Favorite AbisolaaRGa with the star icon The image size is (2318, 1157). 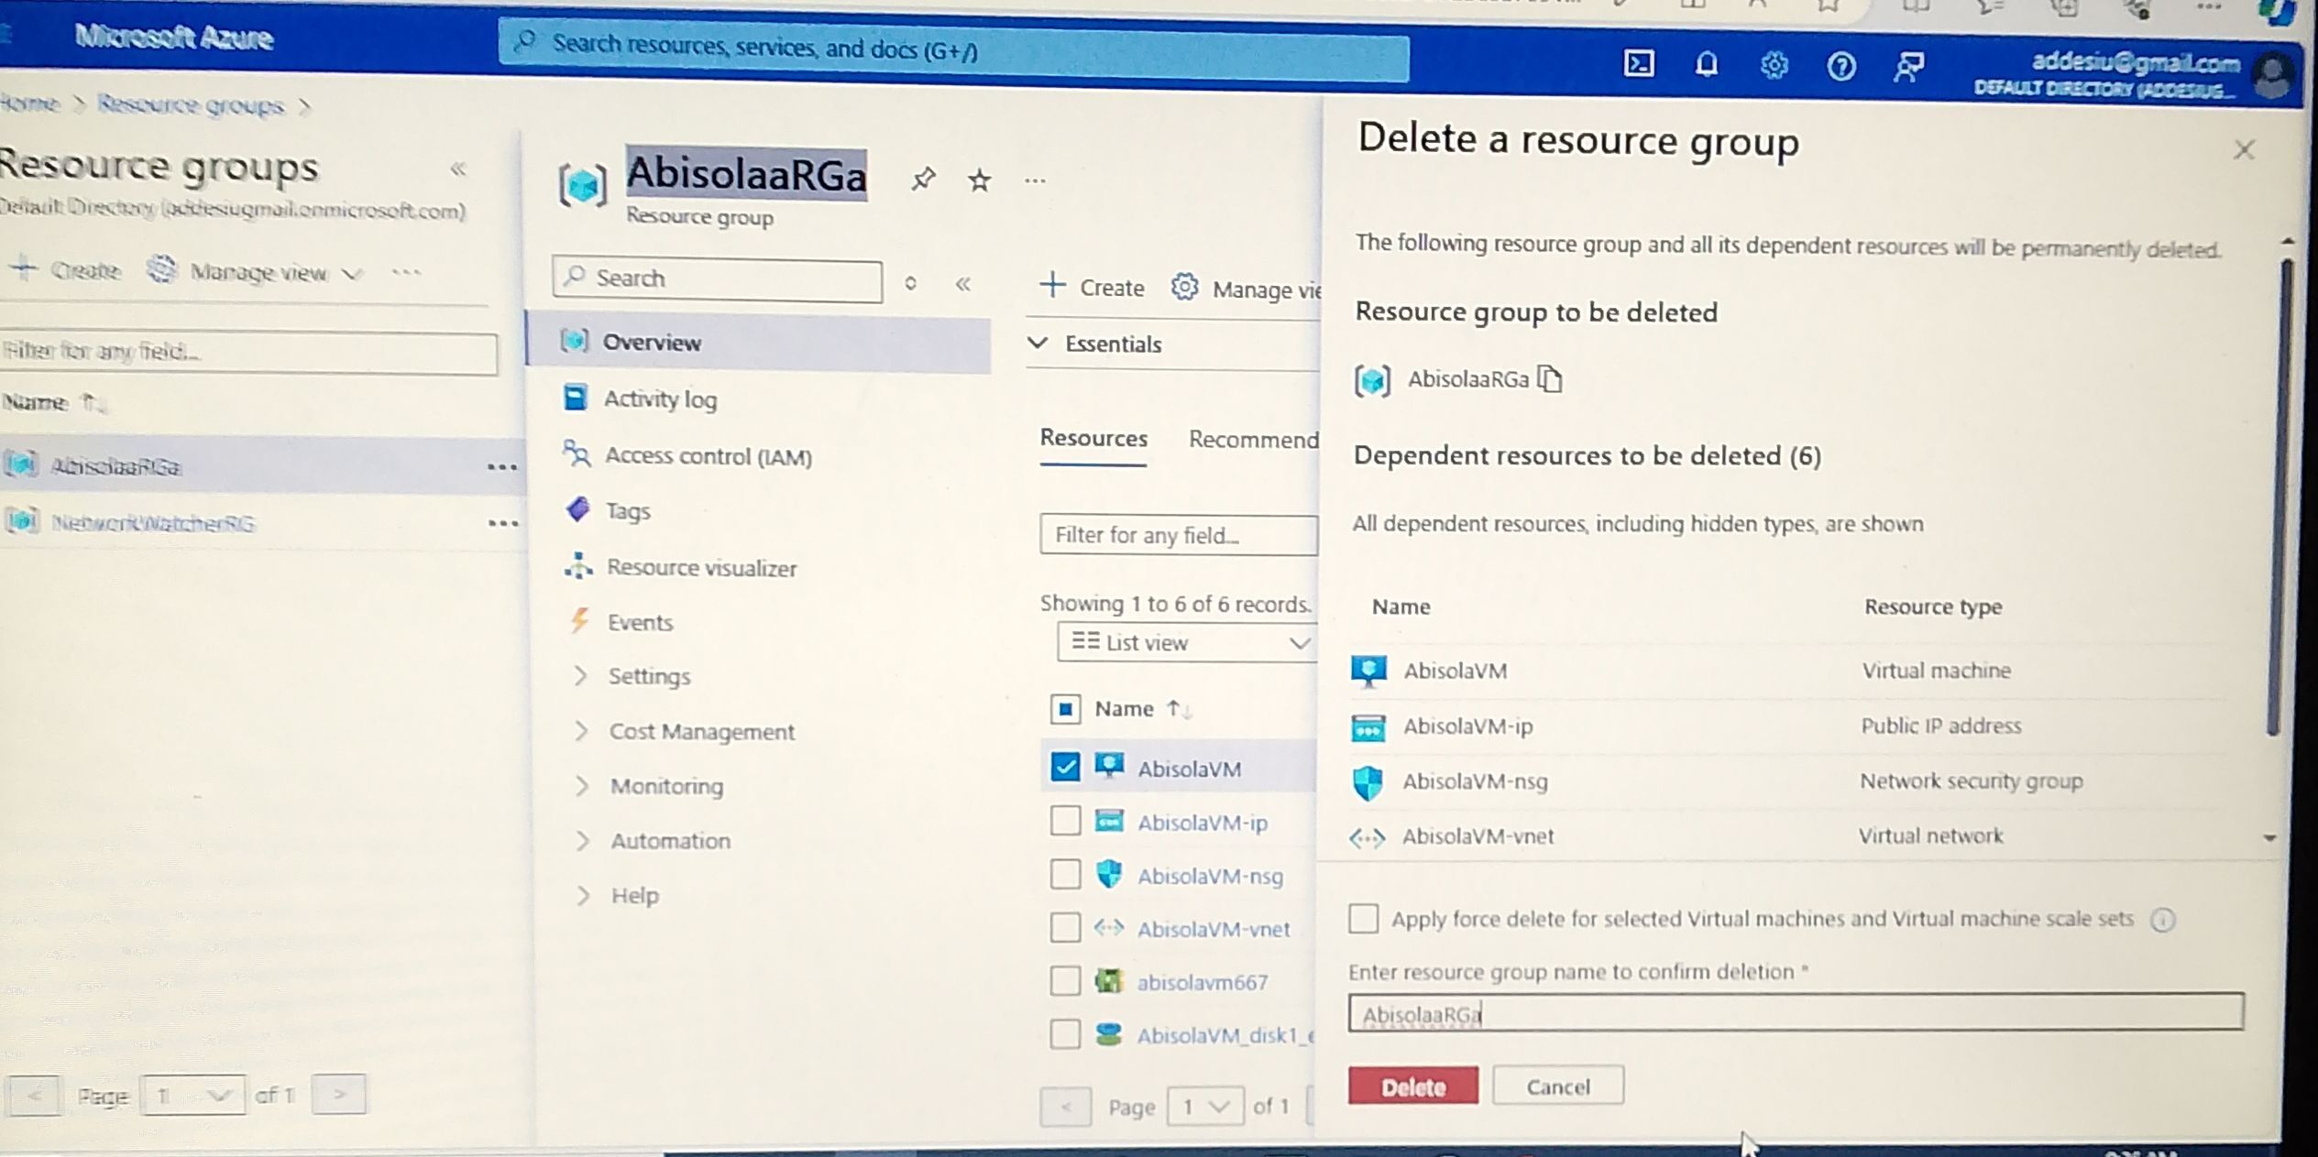tap(979, 180)
